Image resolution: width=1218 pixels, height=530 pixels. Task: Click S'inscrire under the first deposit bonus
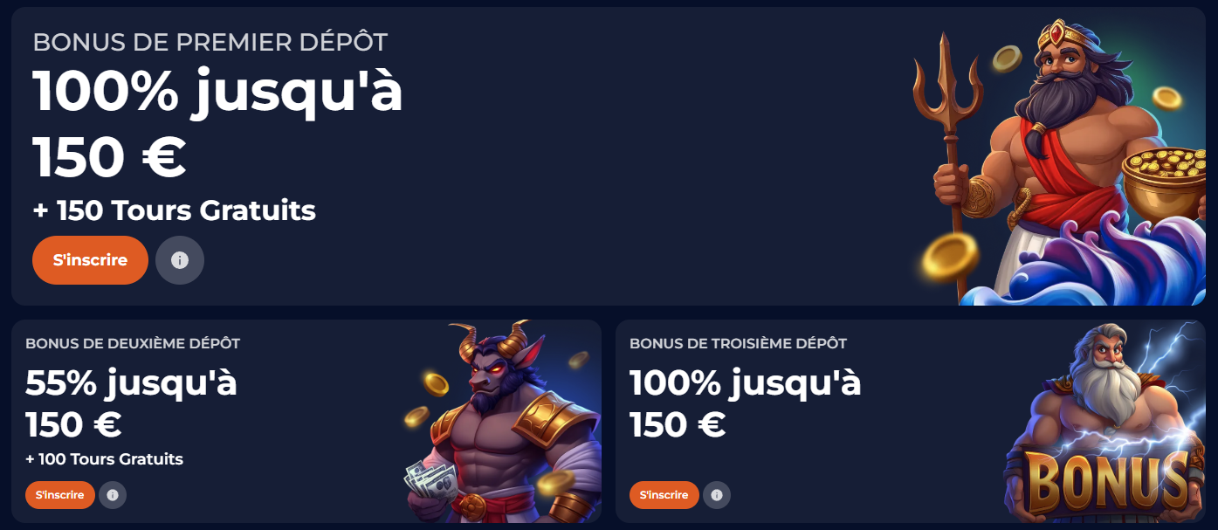coord(90,260)
